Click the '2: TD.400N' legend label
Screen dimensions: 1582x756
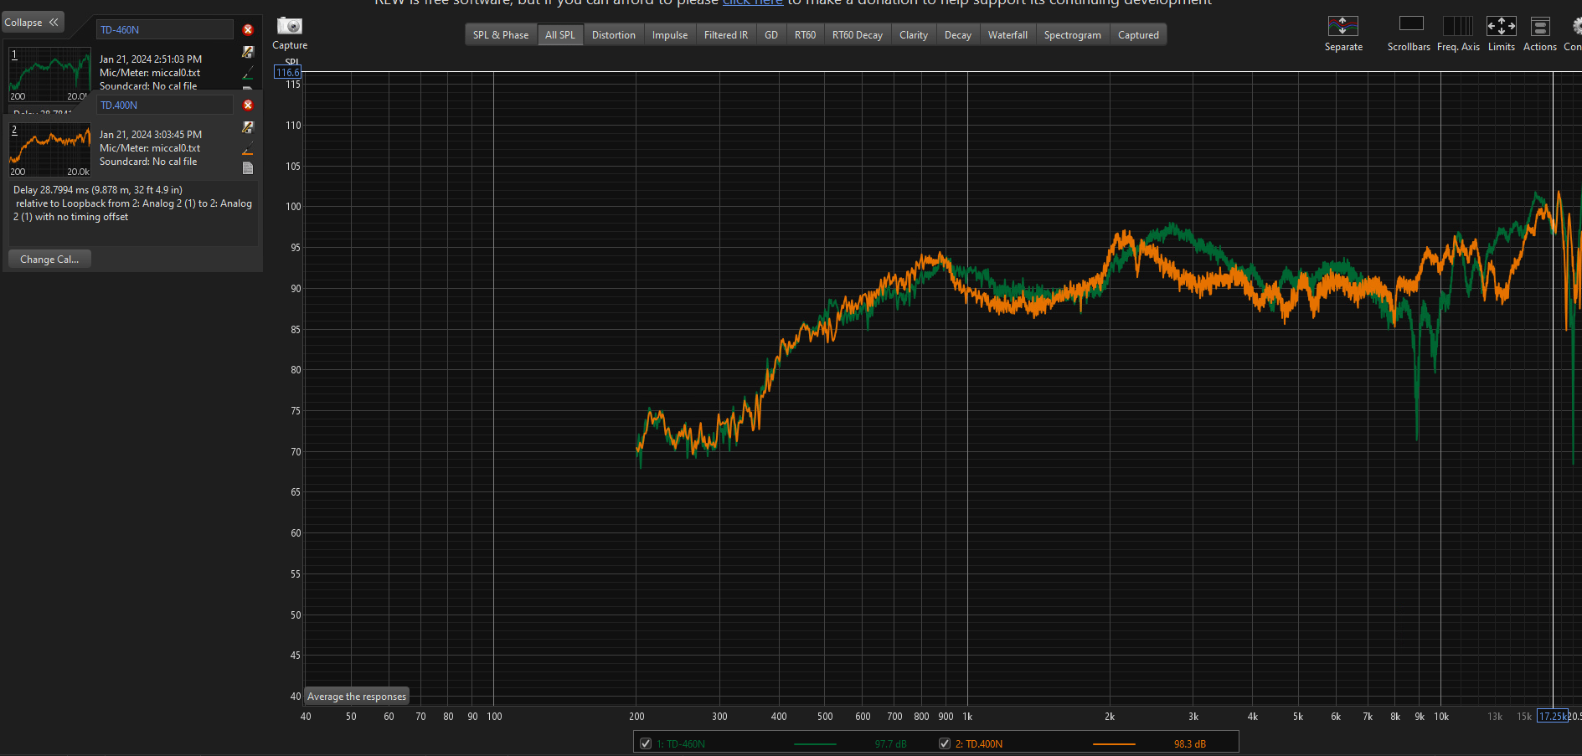click(x=979, y=744)
